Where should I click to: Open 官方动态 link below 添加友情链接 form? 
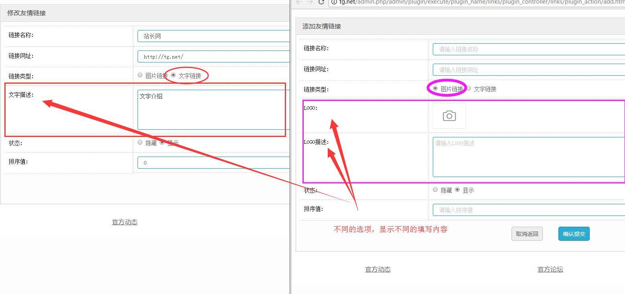pos(377,269)
